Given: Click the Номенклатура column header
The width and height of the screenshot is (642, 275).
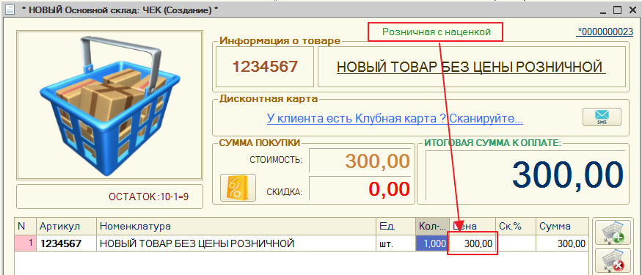Looking at the screenshot, I should [236, 227].
